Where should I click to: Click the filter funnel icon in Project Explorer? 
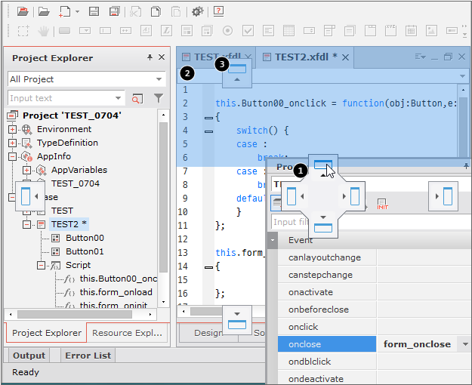[159, 98]
